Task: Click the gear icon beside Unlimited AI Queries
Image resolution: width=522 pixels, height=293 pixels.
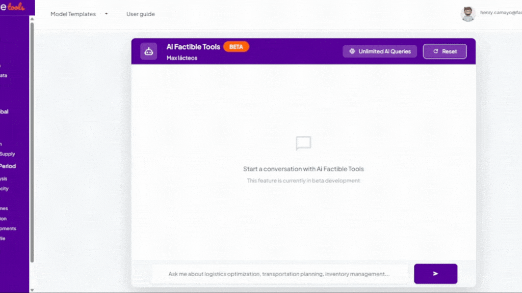Action: coord(352,51)
